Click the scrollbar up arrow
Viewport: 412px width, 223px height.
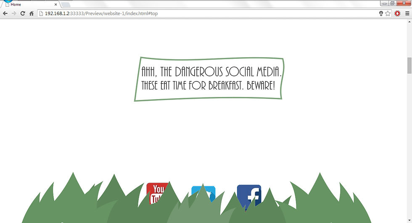(x=409, y=22)
